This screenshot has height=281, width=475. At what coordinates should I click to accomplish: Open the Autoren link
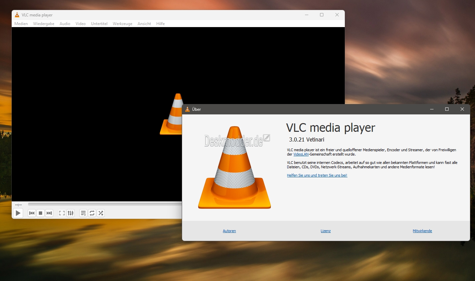coord(229,231)
